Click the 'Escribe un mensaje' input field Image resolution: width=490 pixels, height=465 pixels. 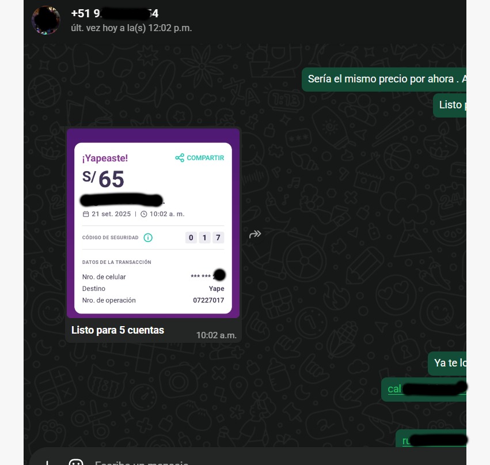click(x=142, y=463)
